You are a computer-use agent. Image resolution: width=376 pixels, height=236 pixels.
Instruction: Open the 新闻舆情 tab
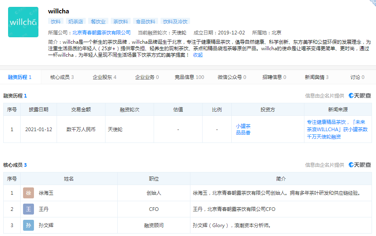coord(317,77)
